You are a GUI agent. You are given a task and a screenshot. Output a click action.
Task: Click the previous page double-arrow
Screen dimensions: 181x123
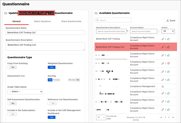coord(161,117)
